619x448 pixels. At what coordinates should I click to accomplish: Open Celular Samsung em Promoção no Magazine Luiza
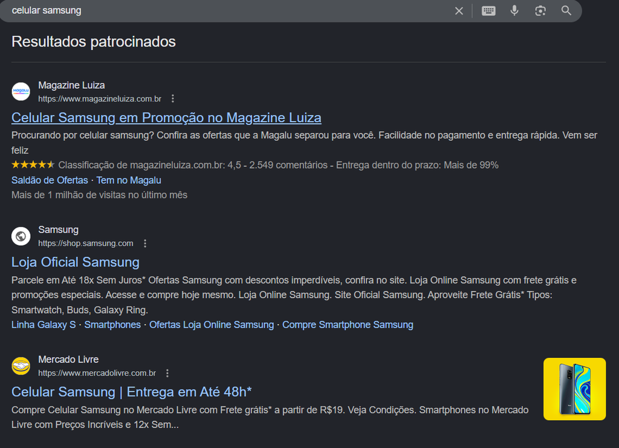pos(166,117)
